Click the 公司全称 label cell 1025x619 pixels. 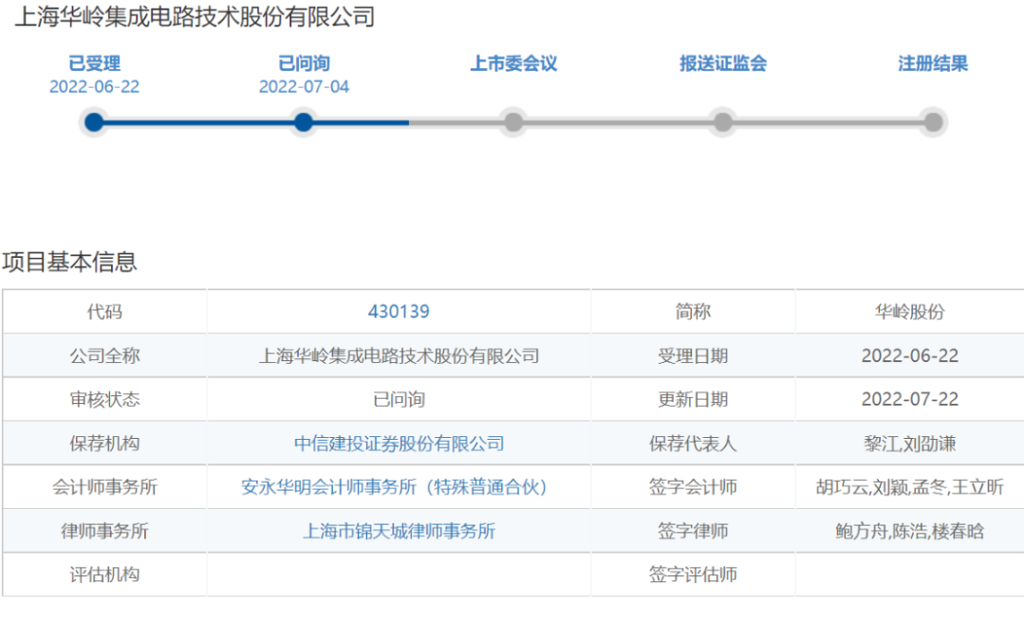[x=104, y=355]
